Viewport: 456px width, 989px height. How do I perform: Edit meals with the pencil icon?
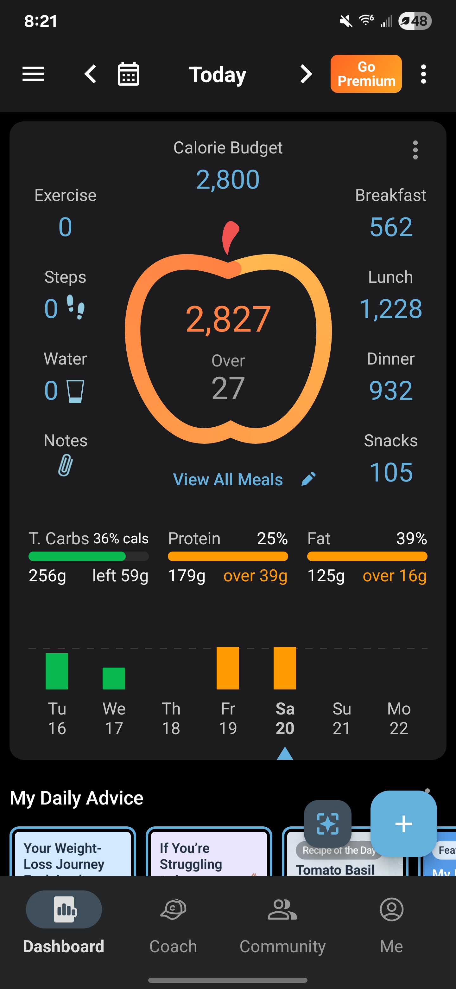308,479
